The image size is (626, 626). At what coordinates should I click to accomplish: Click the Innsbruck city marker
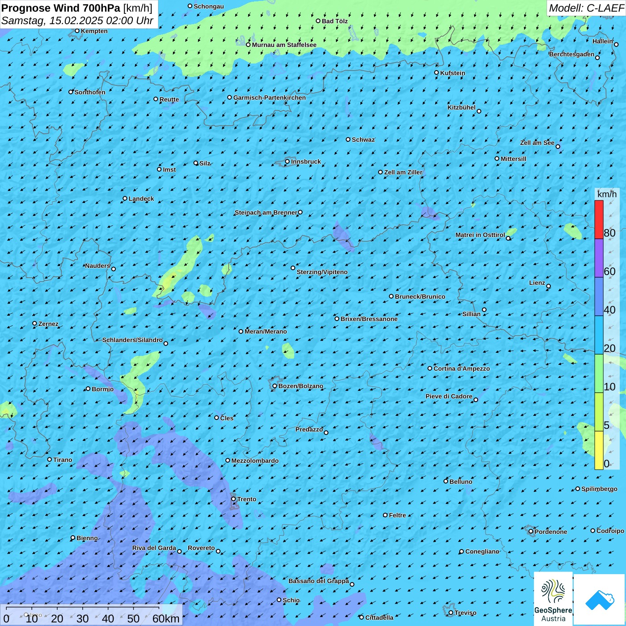288,161
